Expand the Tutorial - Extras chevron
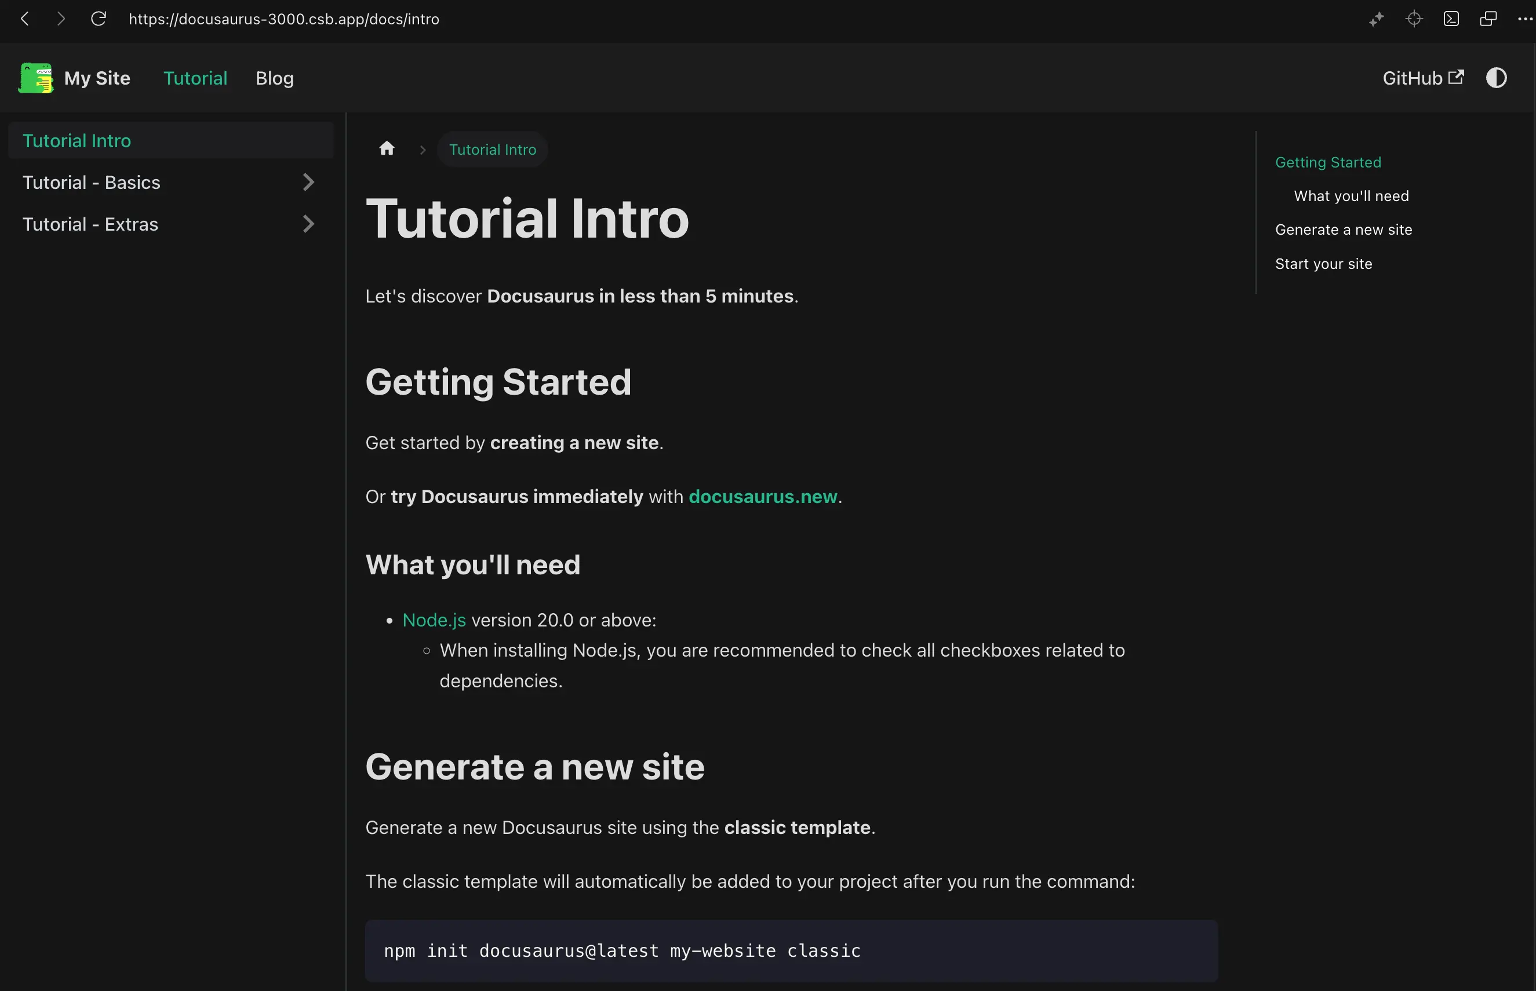The width and height of the screenshot is (1536, 991). [x=308, y=224]
